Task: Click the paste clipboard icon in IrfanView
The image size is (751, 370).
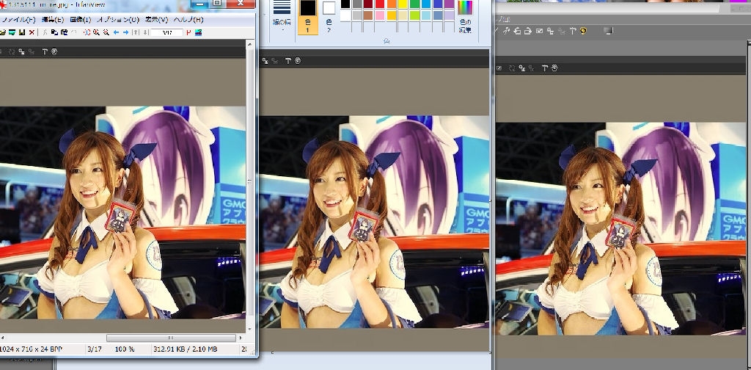Action: pos(65,32)
